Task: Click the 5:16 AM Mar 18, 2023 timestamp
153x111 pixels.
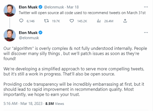Action: pos(23,103)
